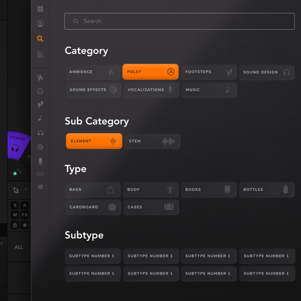This screenshot has width=301, height=301.
Task: Select the orange search icon in sidebar
Action: [40, 39]
